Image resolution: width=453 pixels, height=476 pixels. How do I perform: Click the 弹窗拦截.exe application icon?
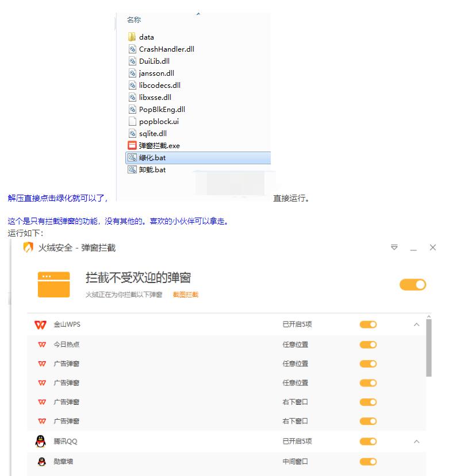[132, 145]
